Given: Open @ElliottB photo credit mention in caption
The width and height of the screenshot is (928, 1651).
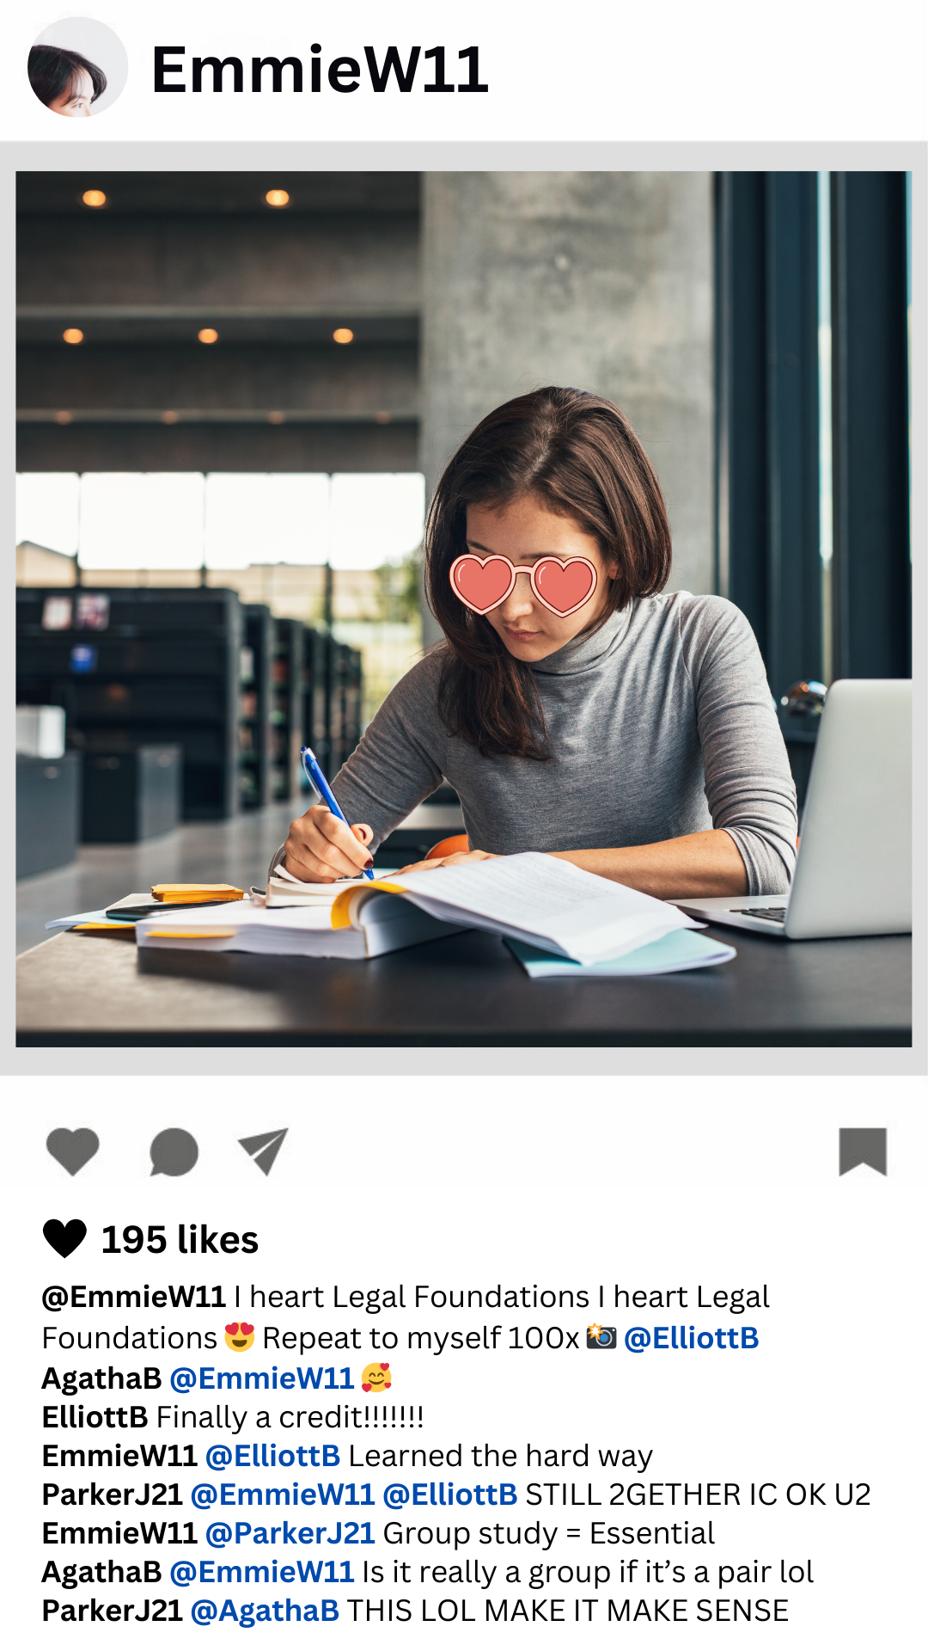Looking at the screenshot, I should 692,1338.
